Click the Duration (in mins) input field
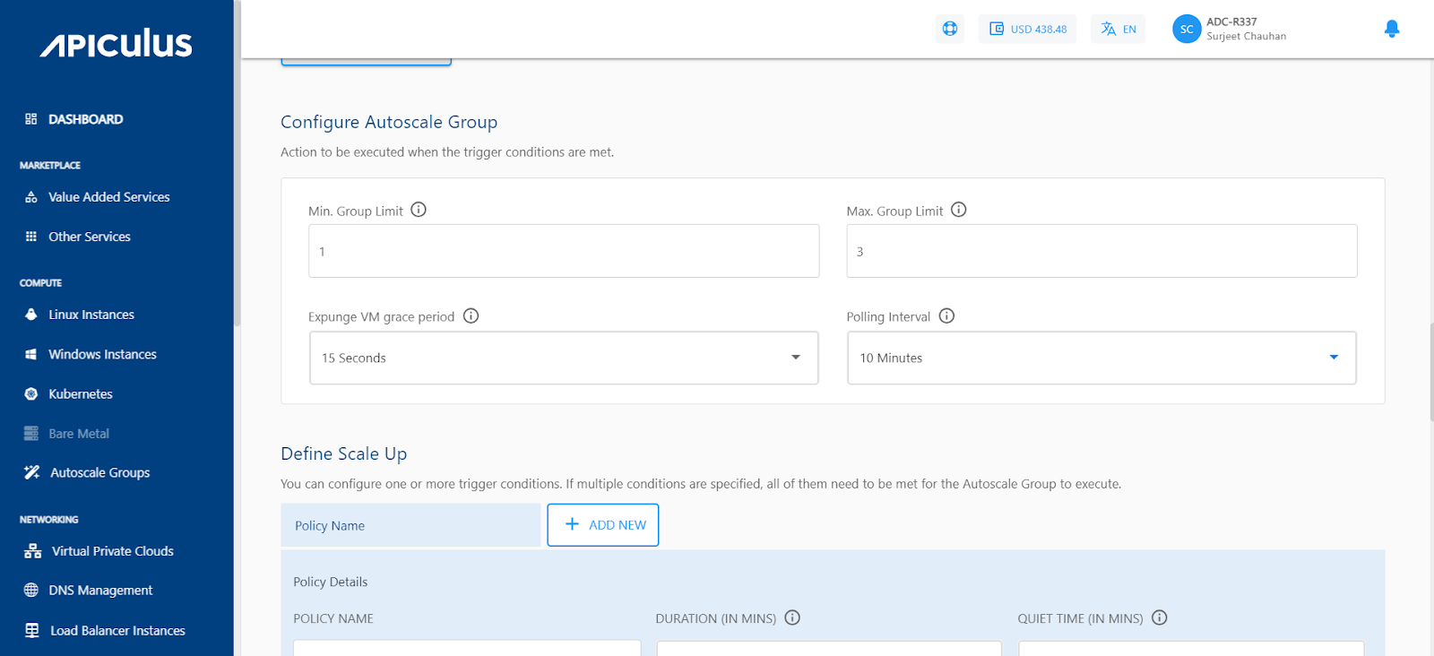This screenshot has width=1434, height=656. click(829, 648)
